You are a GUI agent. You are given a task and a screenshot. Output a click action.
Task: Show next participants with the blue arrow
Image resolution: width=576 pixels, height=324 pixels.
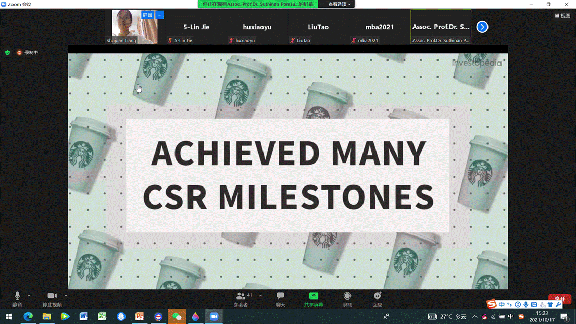pyautogui.click(x=482, y=27)
